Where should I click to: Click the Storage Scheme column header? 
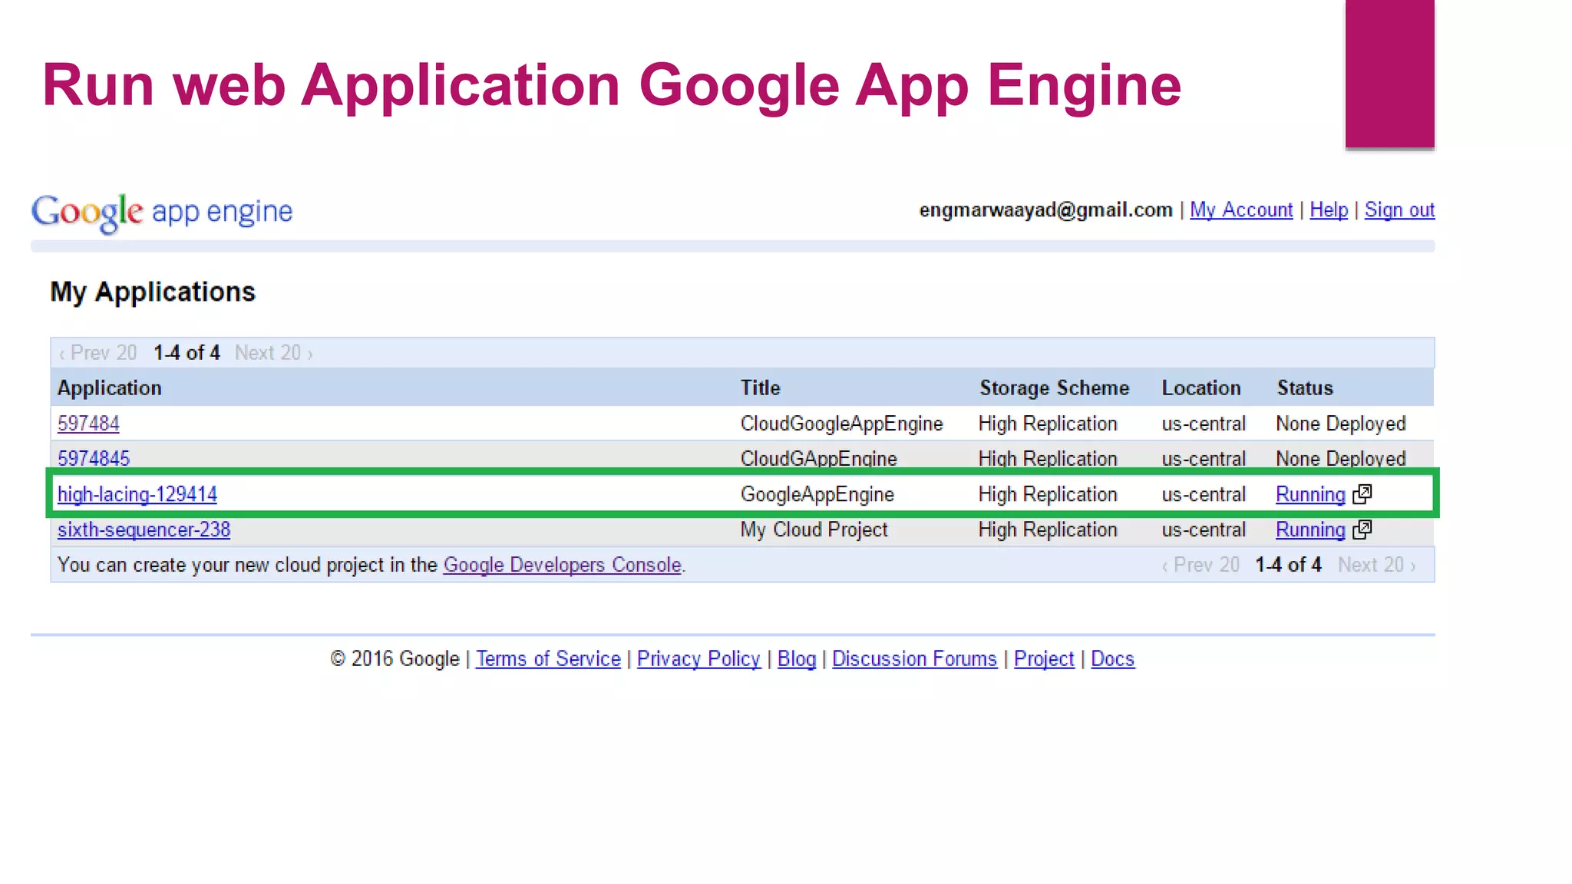tap(1054, 388)
